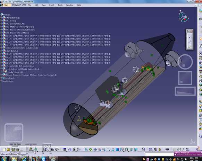Toggle the Hide/Show icon
Viewport: 202px width, 161px height.
(x=131, y=150)
